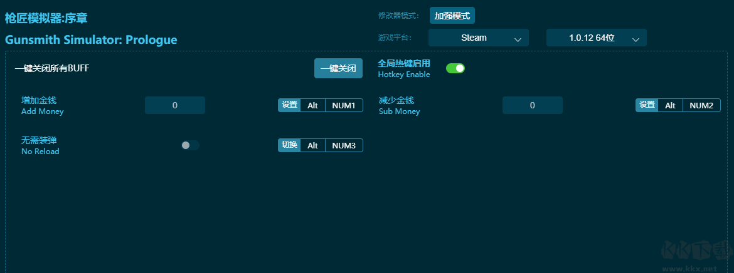Click the NUM2 hotkey key box
Viewport: 734px width, 273px height.
coord(701,105)
